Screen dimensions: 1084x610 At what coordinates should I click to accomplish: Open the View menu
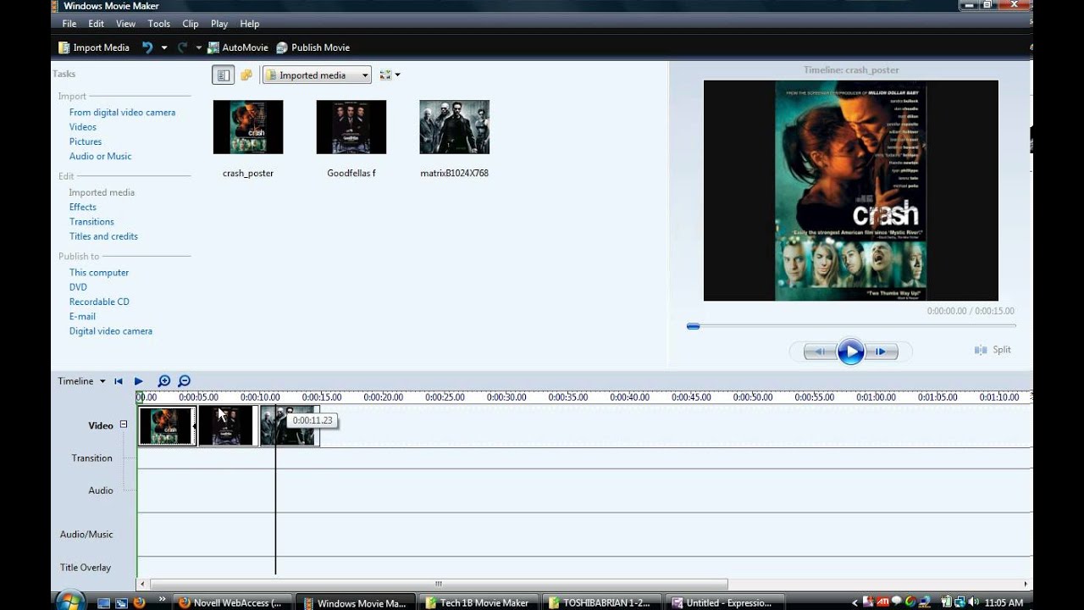(x=125, y=24)
